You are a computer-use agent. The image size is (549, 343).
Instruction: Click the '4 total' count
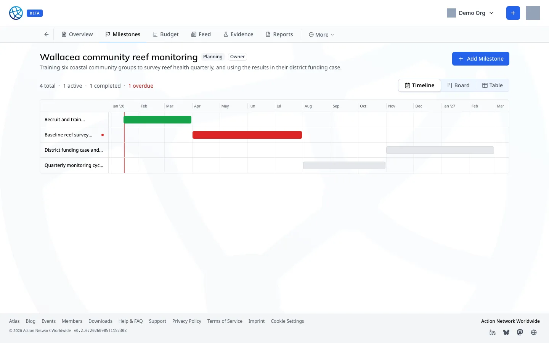pyautogui.click(x=48, y=86)
